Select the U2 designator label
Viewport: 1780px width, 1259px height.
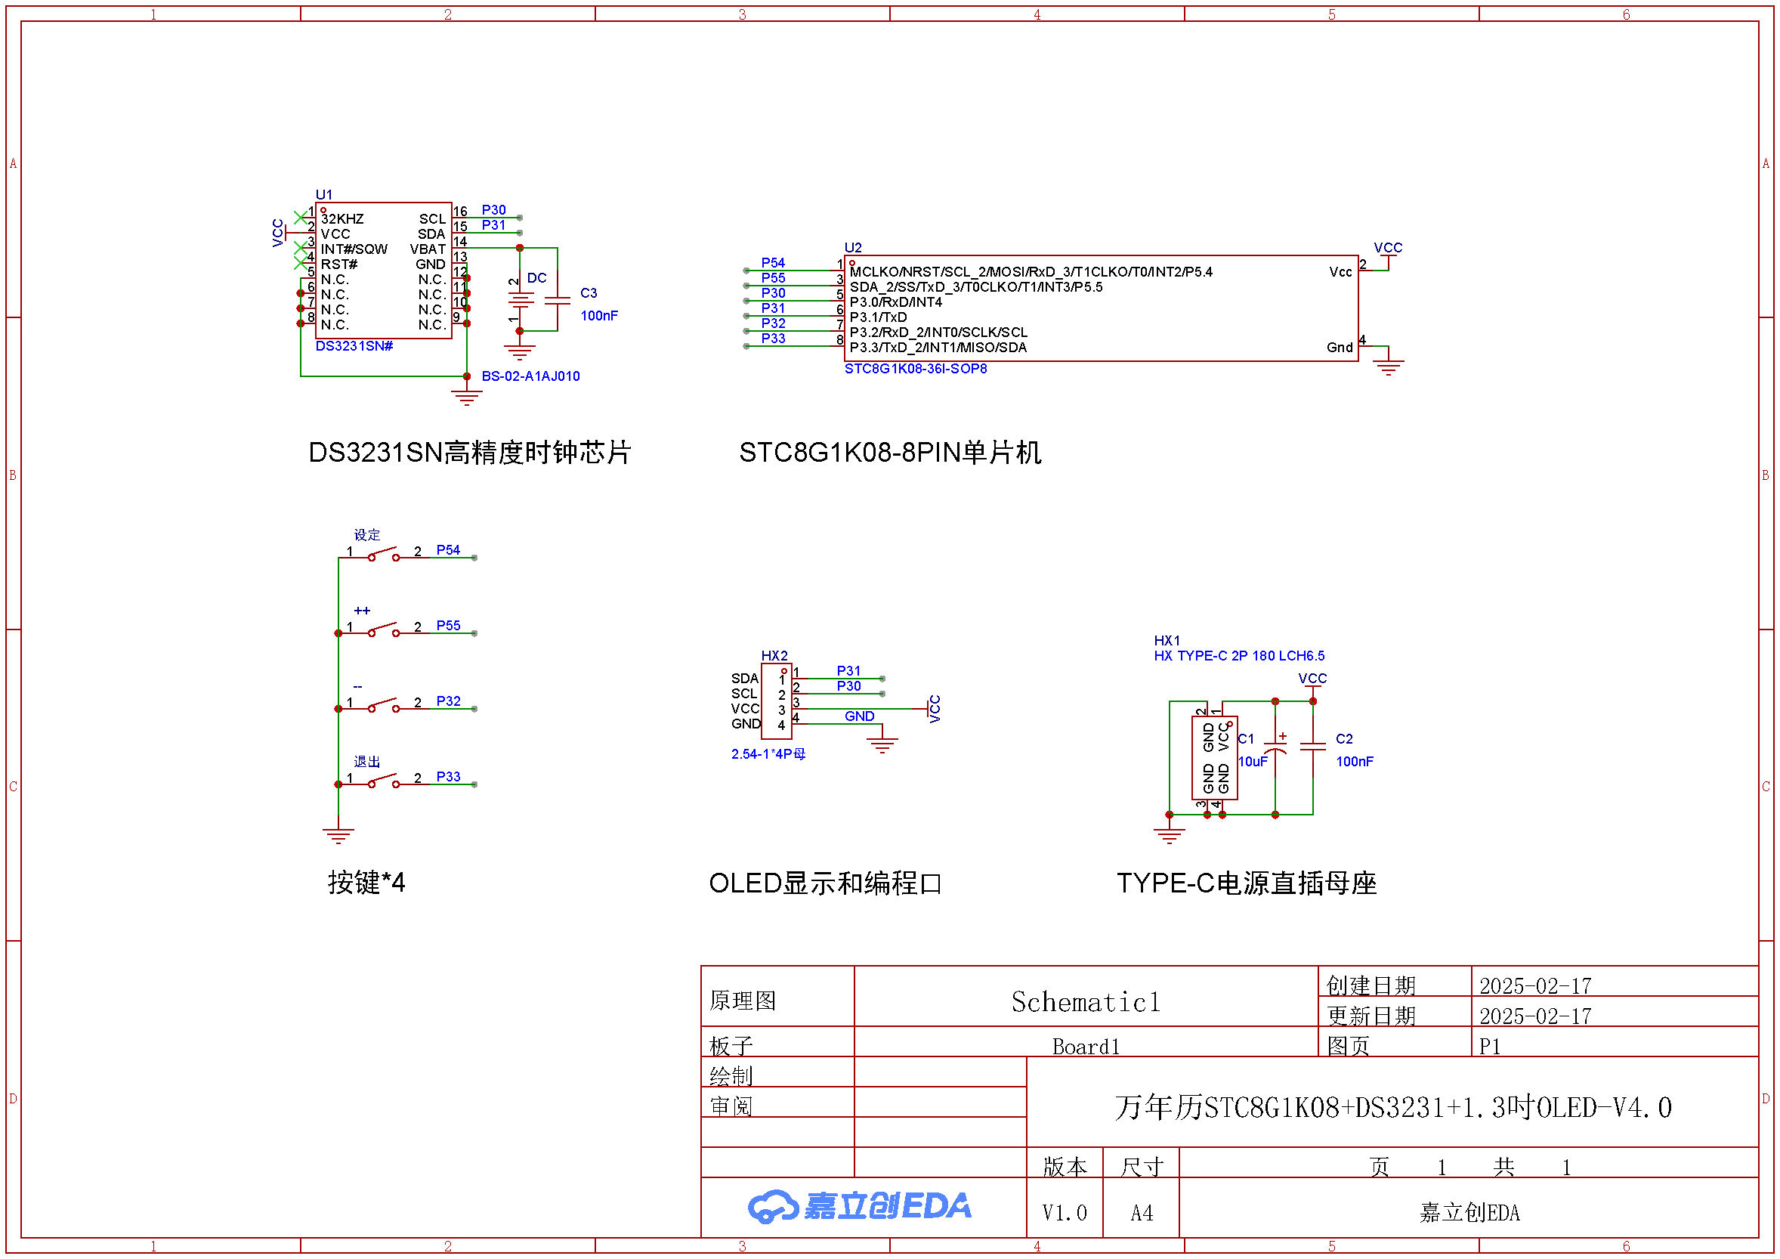click(853, 247)
